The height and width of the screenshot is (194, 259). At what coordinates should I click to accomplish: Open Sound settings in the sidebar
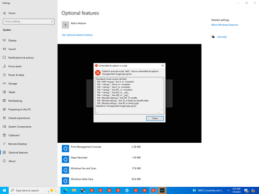pyautogui.click(x=28, y=49)
